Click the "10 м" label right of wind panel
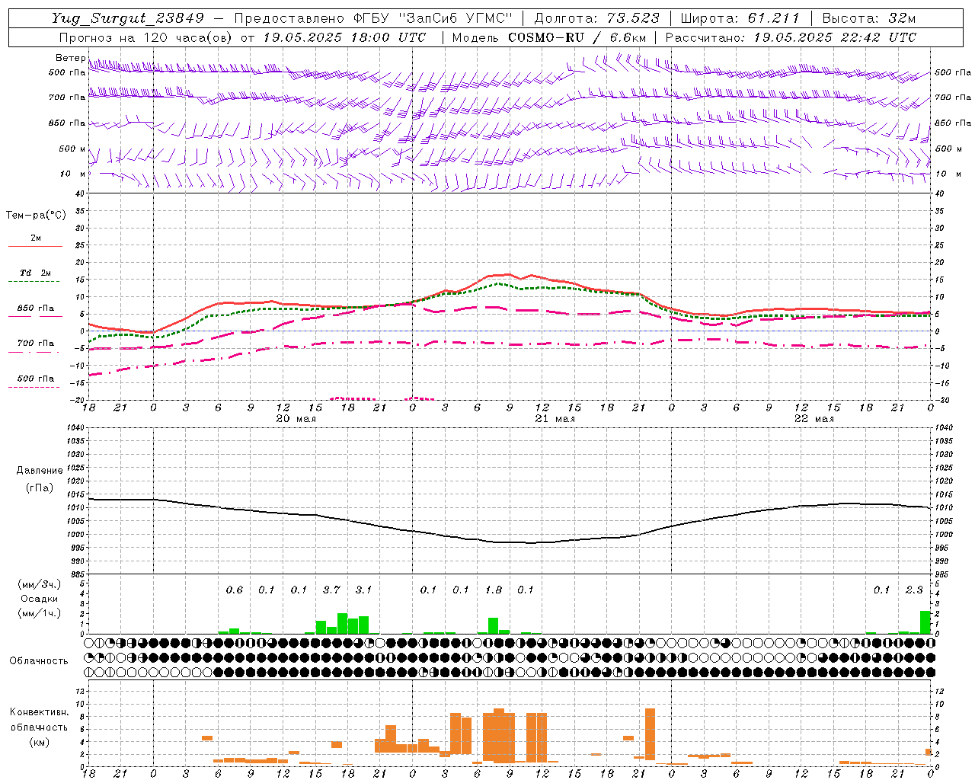The width and height of the screenshot is (975, 780). [948, 174]
